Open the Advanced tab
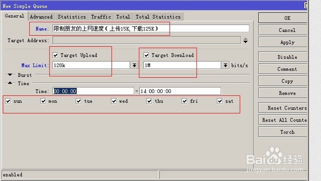Viewport: 321px width, 181px height. click(41, 17)
